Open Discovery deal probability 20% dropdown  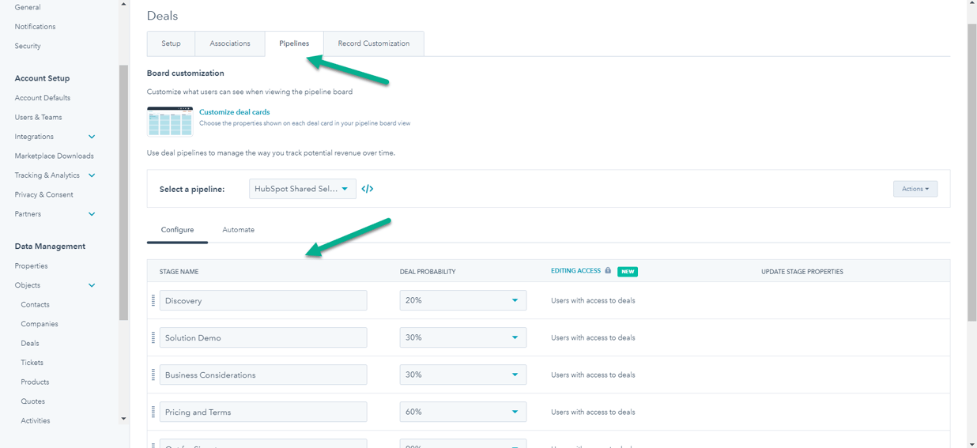click(462, 300)
